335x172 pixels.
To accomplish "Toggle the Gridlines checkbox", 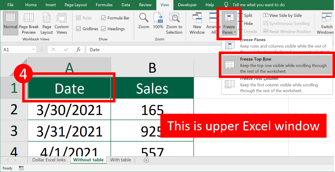I will pos(78,29).
